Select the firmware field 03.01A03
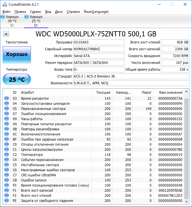The image size is (192, 207). 99,42
